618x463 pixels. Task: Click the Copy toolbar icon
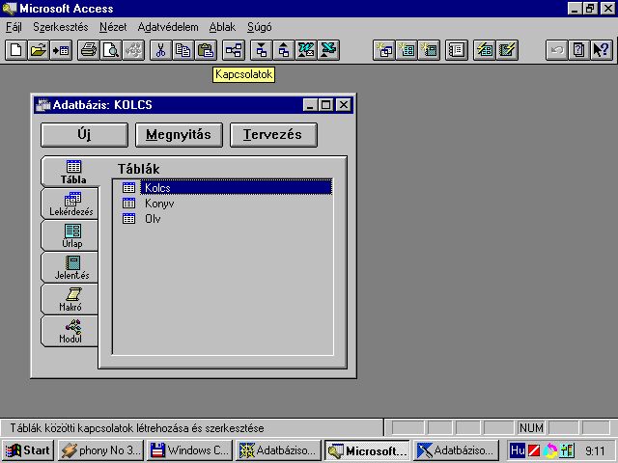tap(183, 50)
